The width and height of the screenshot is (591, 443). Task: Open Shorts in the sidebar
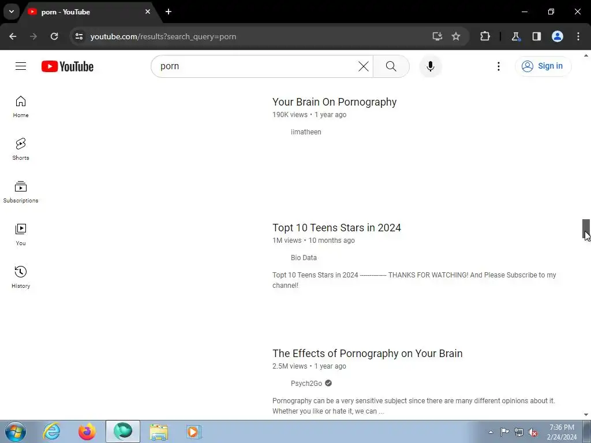21,149
